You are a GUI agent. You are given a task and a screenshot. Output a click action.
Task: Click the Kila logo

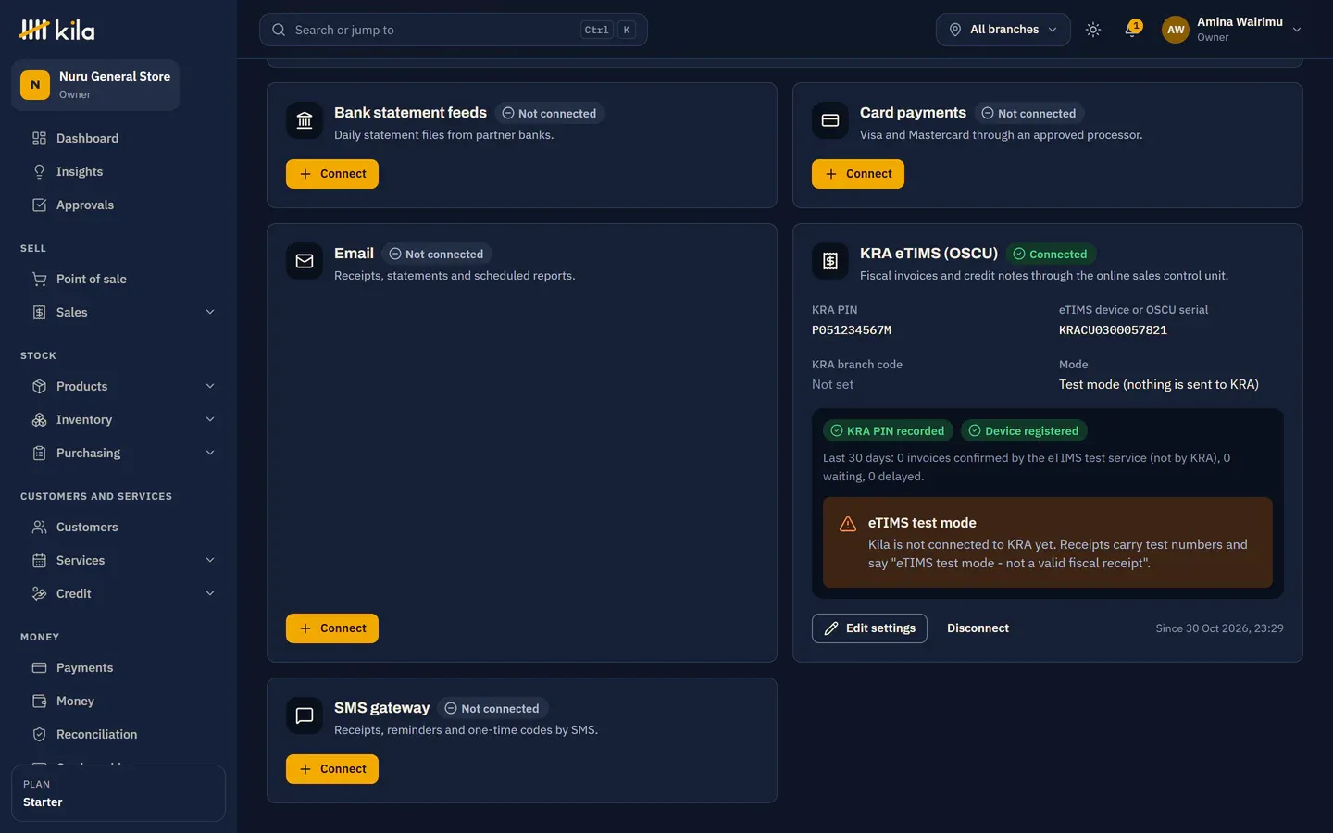56,30
